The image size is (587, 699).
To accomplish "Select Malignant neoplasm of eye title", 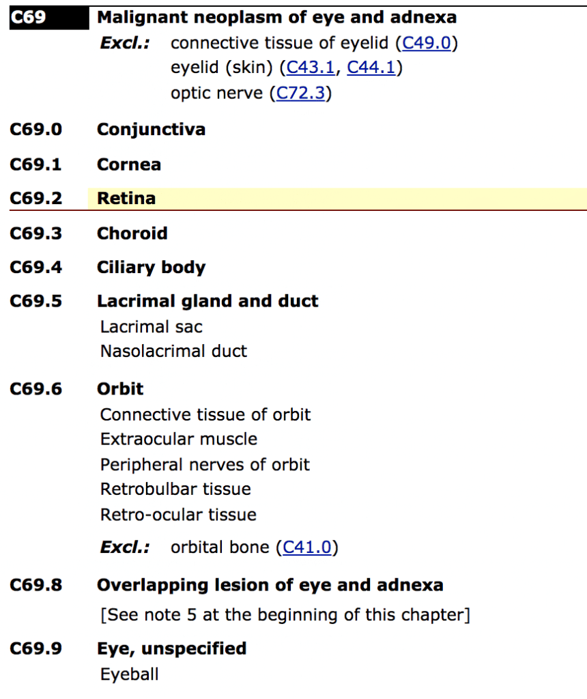I will pos(277,17).
